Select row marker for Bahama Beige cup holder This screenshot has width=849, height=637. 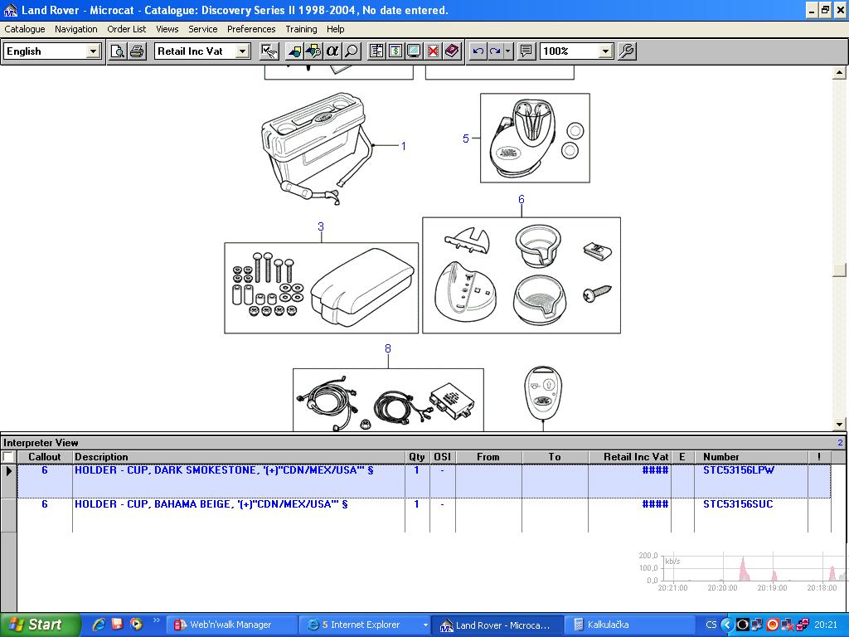click(x=9, y=514)
